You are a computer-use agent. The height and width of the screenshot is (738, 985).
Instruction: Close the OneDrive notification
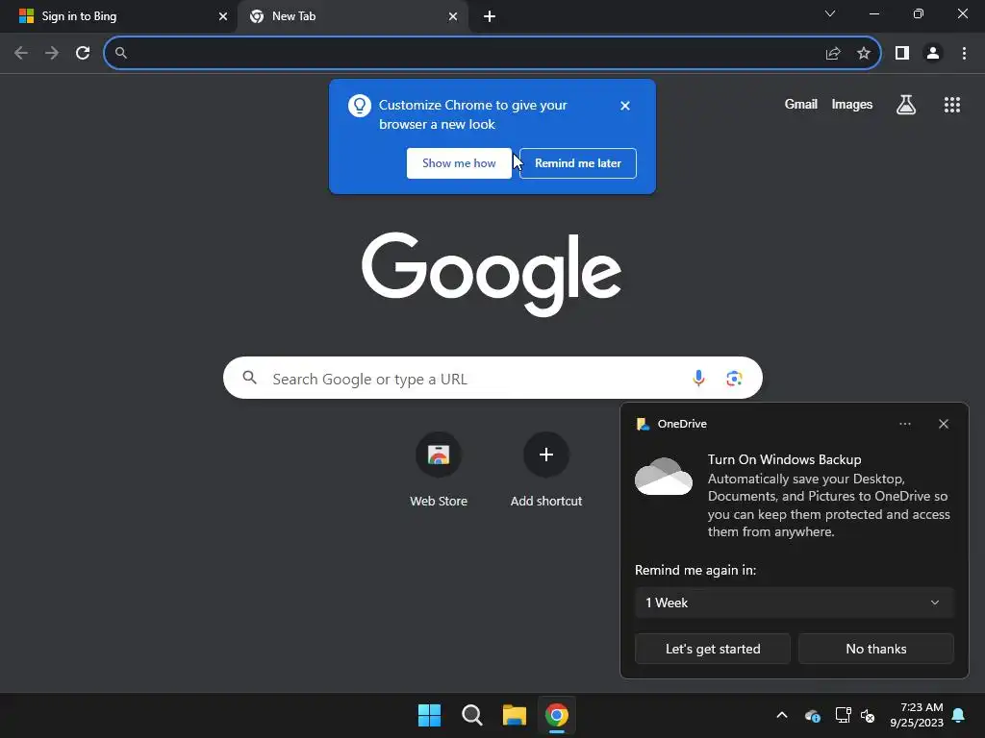pyautogui.click(x=944, y=424)
